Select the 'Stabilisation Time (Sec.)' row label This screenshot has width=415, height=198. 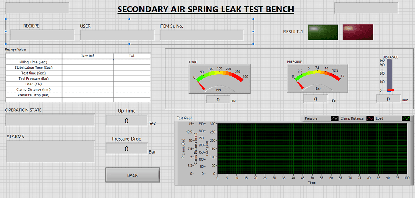point(33,67)
